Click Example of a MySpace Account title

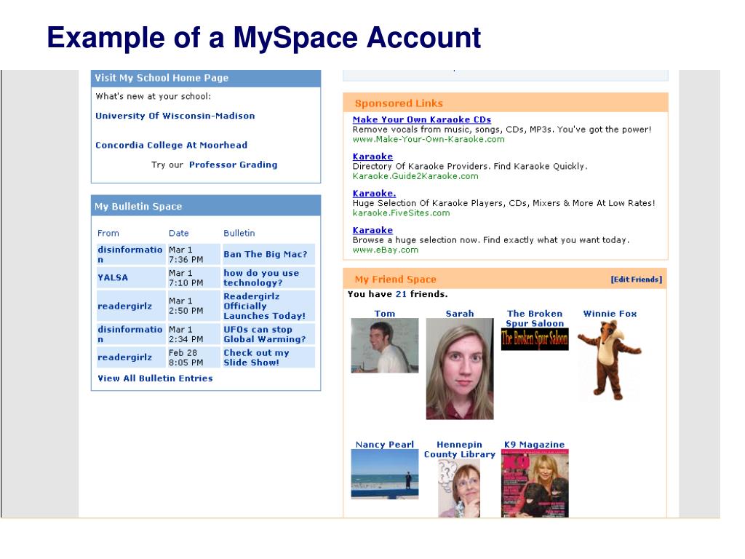263,37
